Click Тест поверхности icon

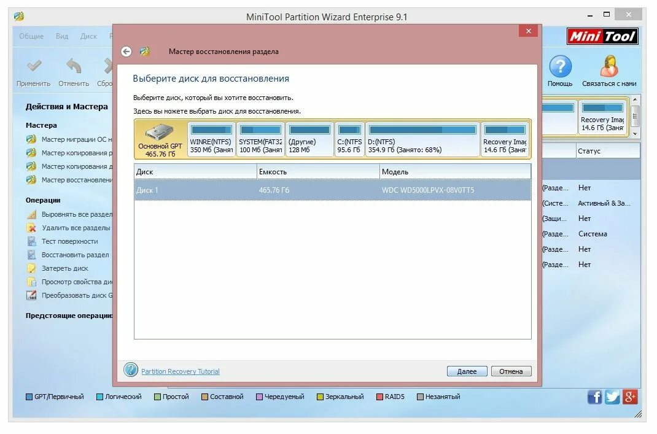point(31,241)
